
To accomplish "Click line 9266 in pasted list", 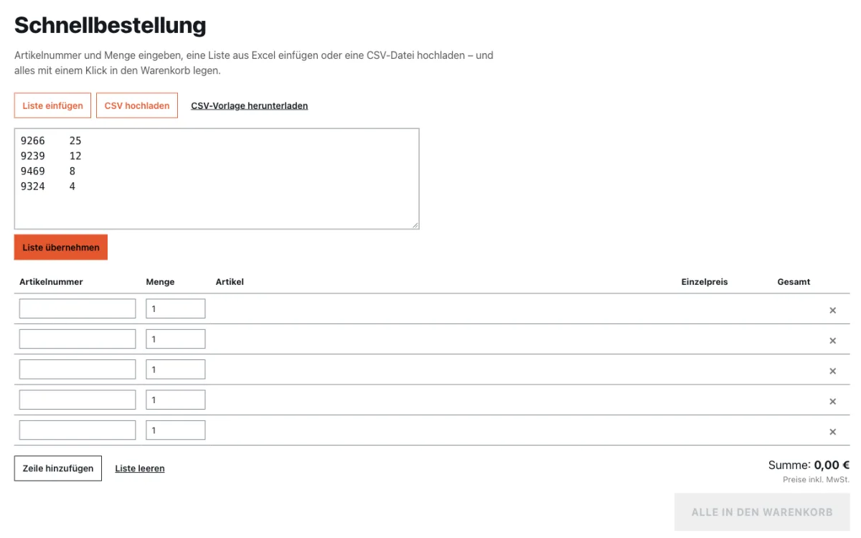I will (x=51, y=141).
